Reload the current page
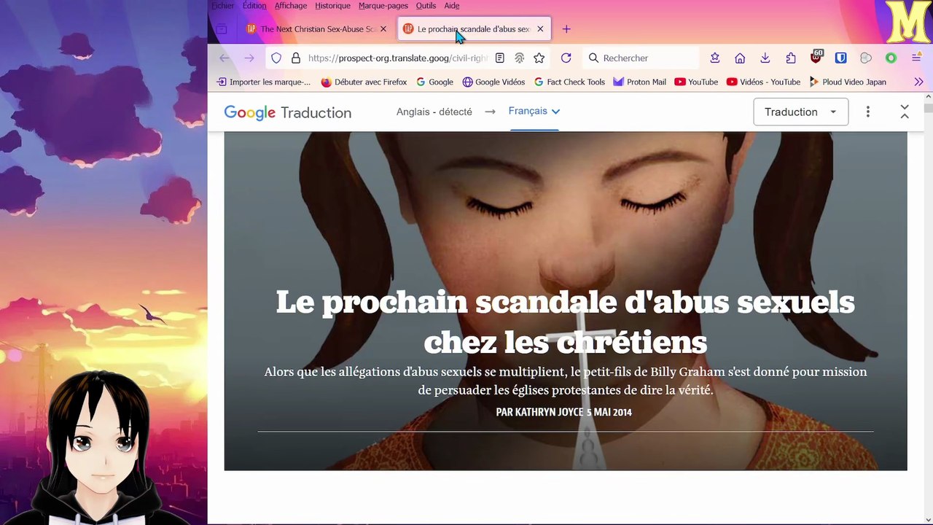Screen dimensions: 933x525 point(566,58)
